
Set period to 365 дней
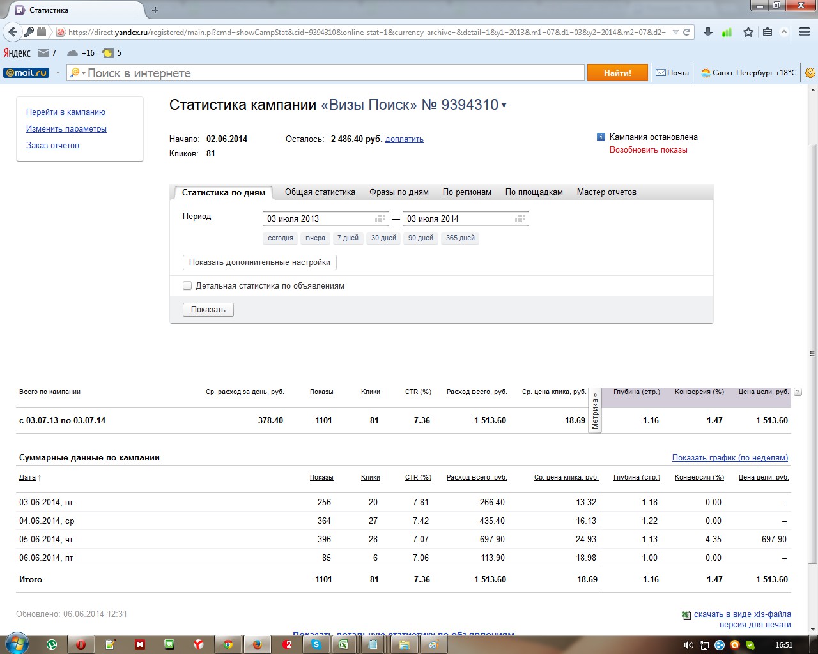[460, 238]
